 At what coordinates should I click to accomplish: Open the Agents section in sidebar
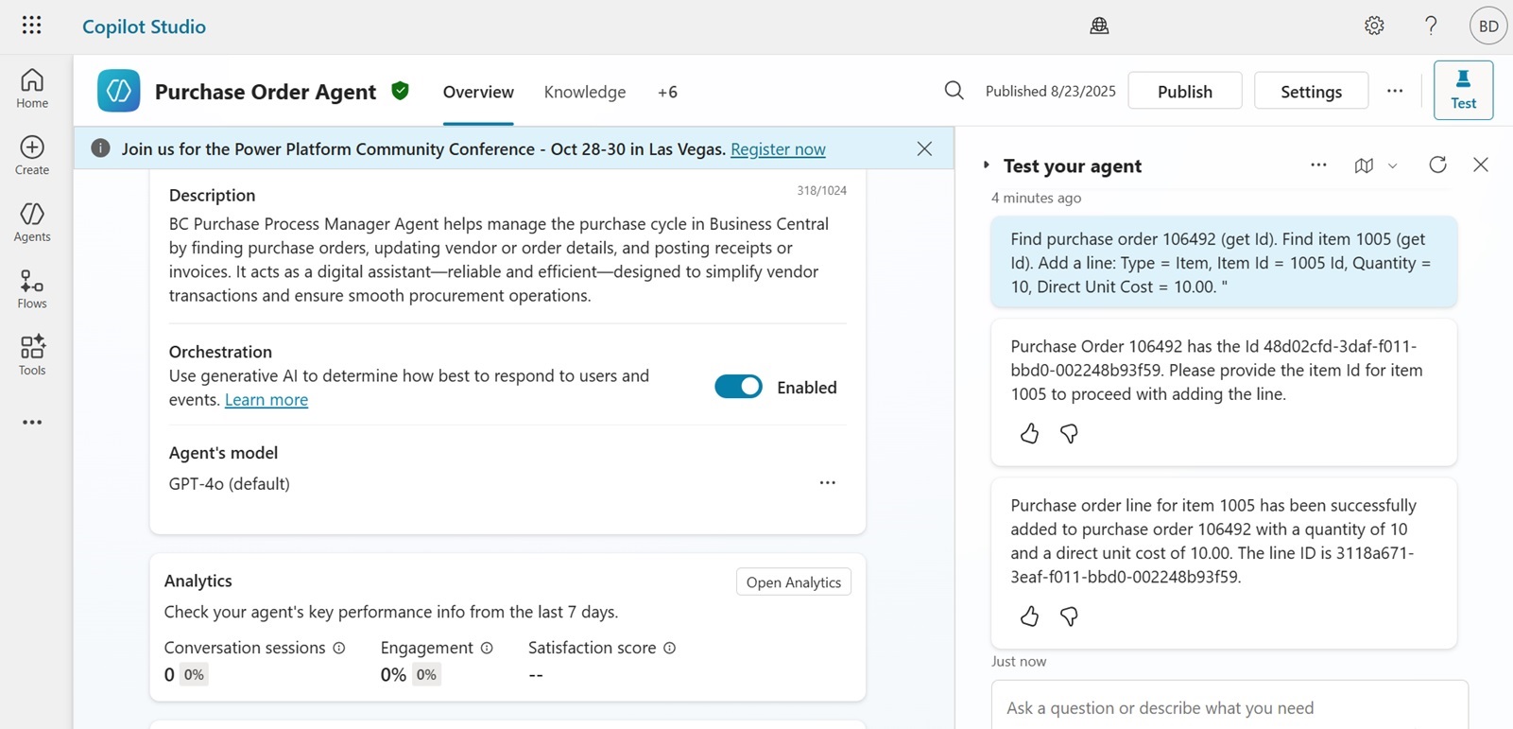32,222
